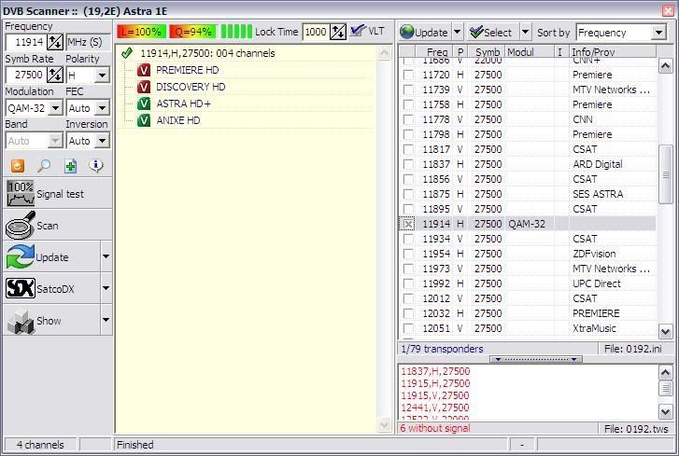Expand the SatcoDX dropdown arrow

coord(106,288)
